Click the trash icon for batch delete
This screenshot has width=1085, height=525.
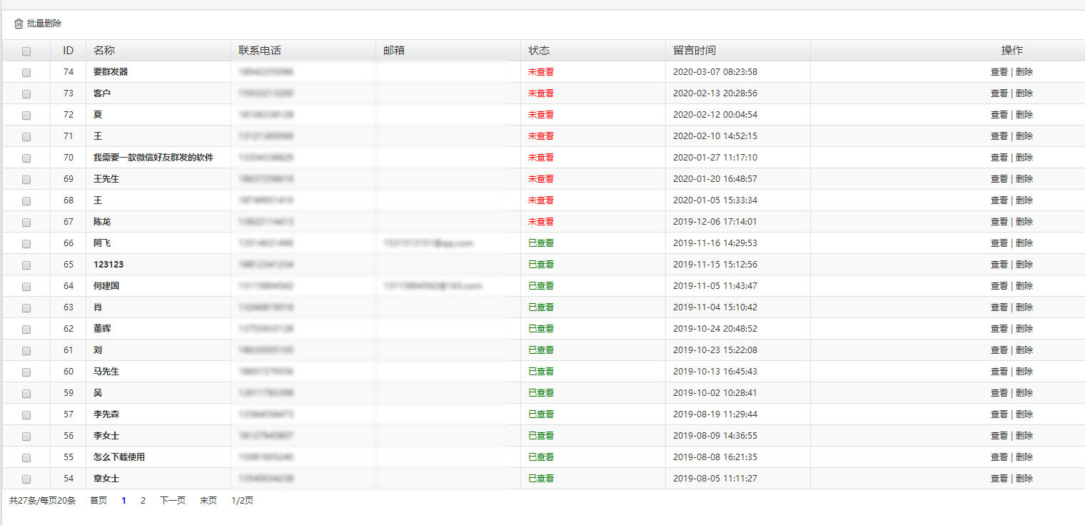click(x=19, y=24)
